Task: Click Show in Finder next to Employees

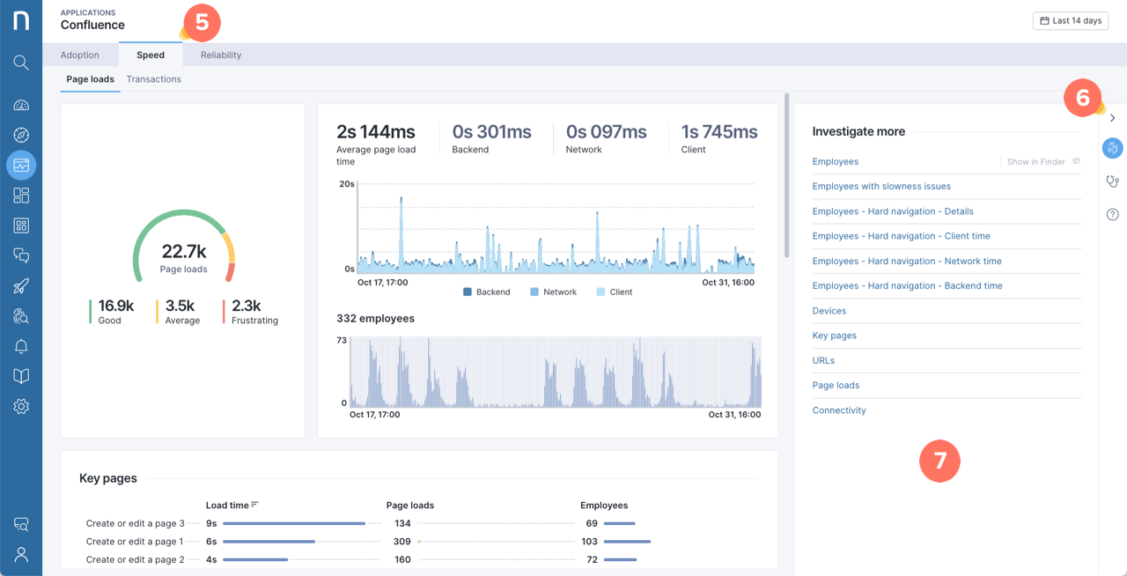Action: (1043, 162)
